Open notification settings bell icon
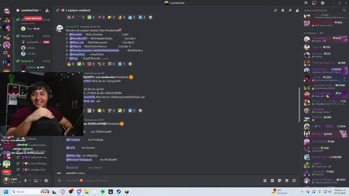The height and width of the screenshot is (196, 349). (283, 10)
